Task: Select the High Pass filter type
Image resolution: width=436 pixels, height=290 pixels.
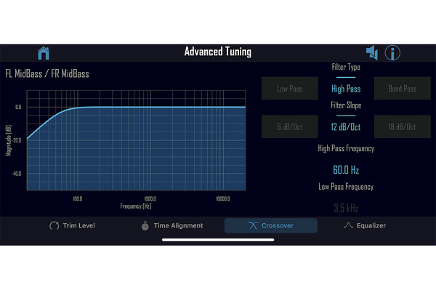Action: [346, 89]
